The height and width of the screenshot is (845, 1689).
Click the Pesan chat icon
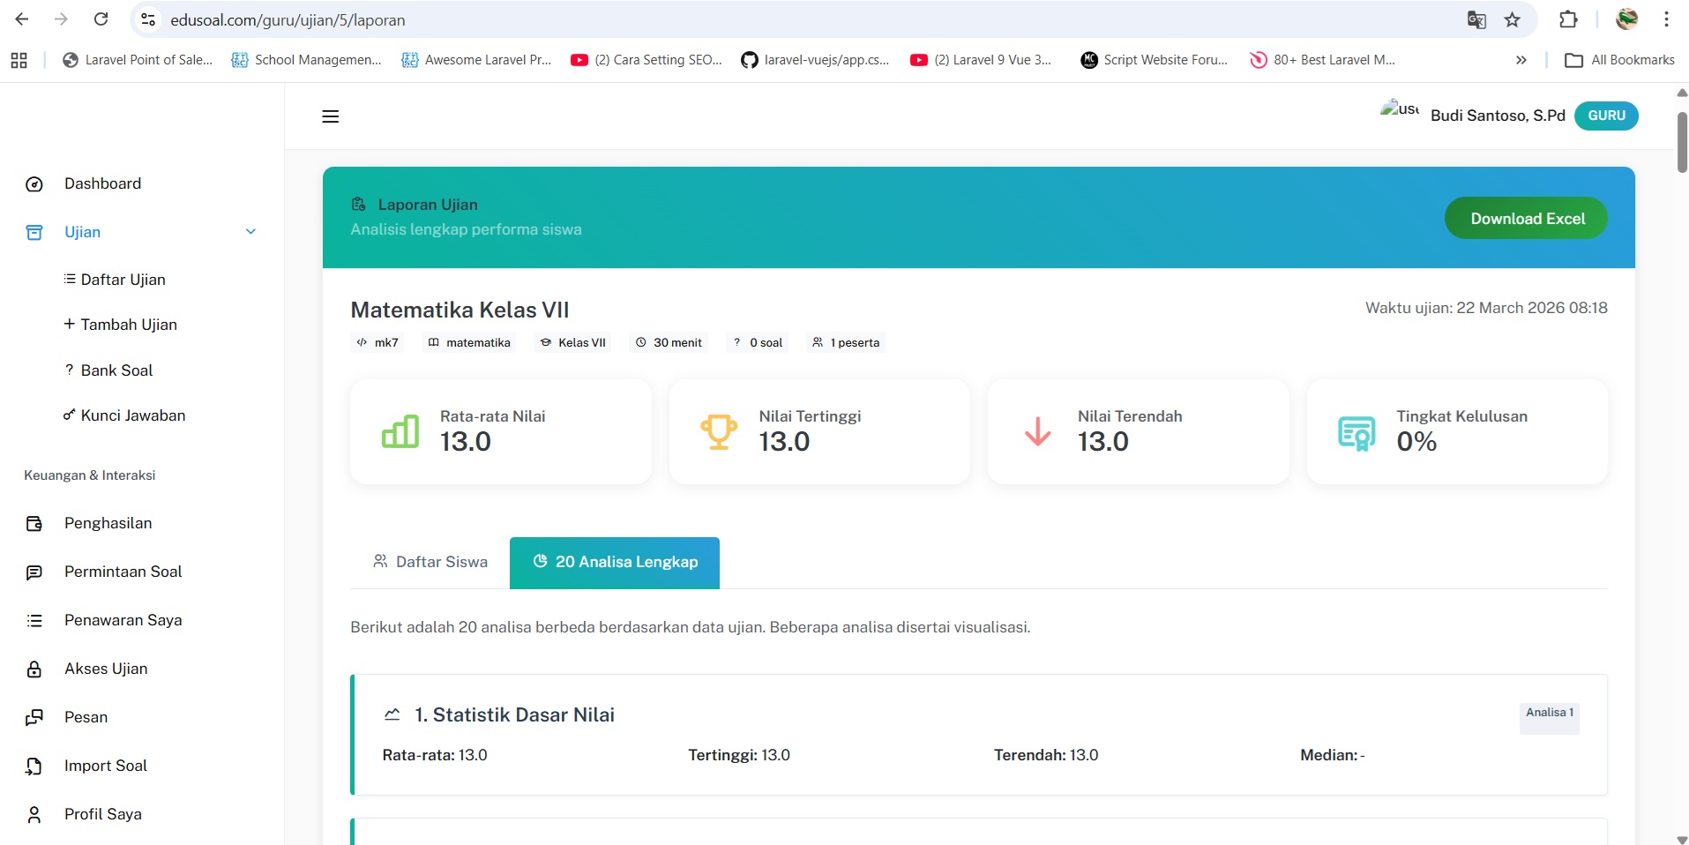coord(34,718)
